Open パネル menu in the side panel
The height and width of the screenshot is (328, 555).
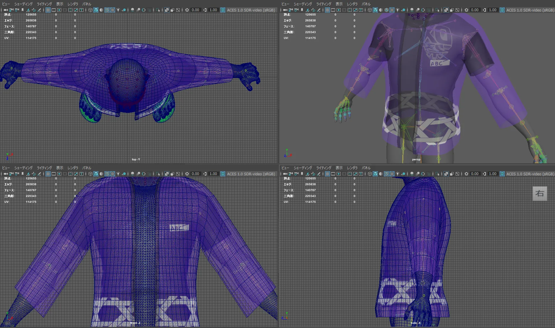366,168
